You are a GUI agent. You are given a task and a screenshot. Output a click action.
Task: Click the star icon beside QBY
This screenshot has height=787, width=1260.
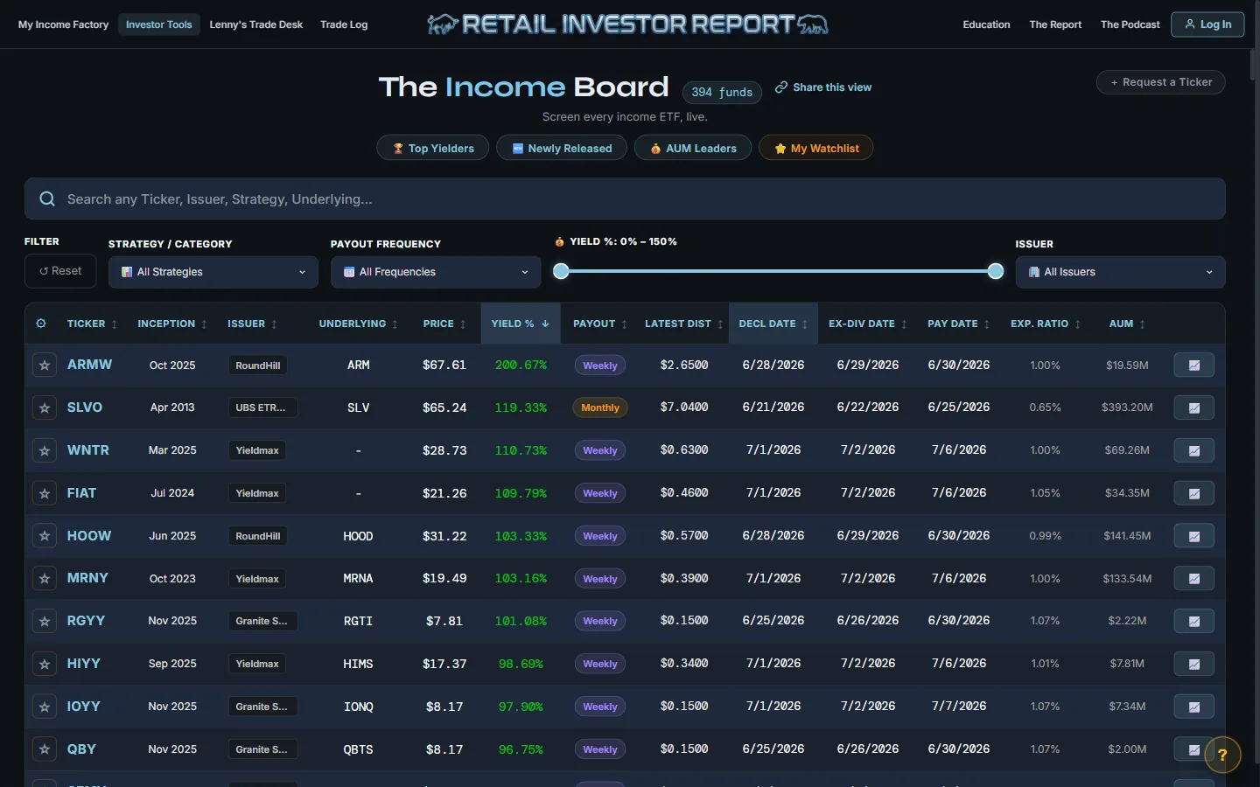pyautogui.click(x=45, y=749)
